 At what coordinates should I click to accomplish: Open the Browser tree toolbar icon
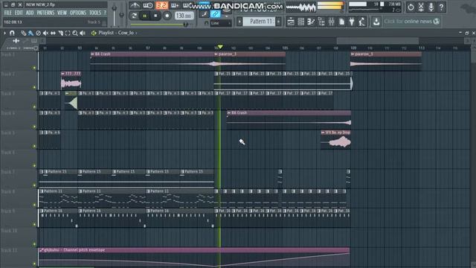coord(321,22)
